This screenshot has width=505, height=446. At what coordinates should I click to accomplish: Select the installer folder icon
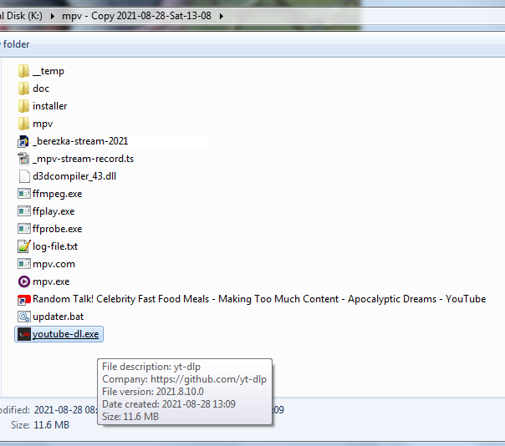[23, 106]
